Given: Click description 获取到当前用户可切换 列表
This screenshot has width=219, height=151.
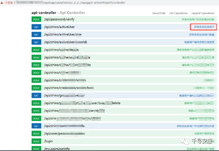Looking at the screenshot, I should tap(196, 126).
